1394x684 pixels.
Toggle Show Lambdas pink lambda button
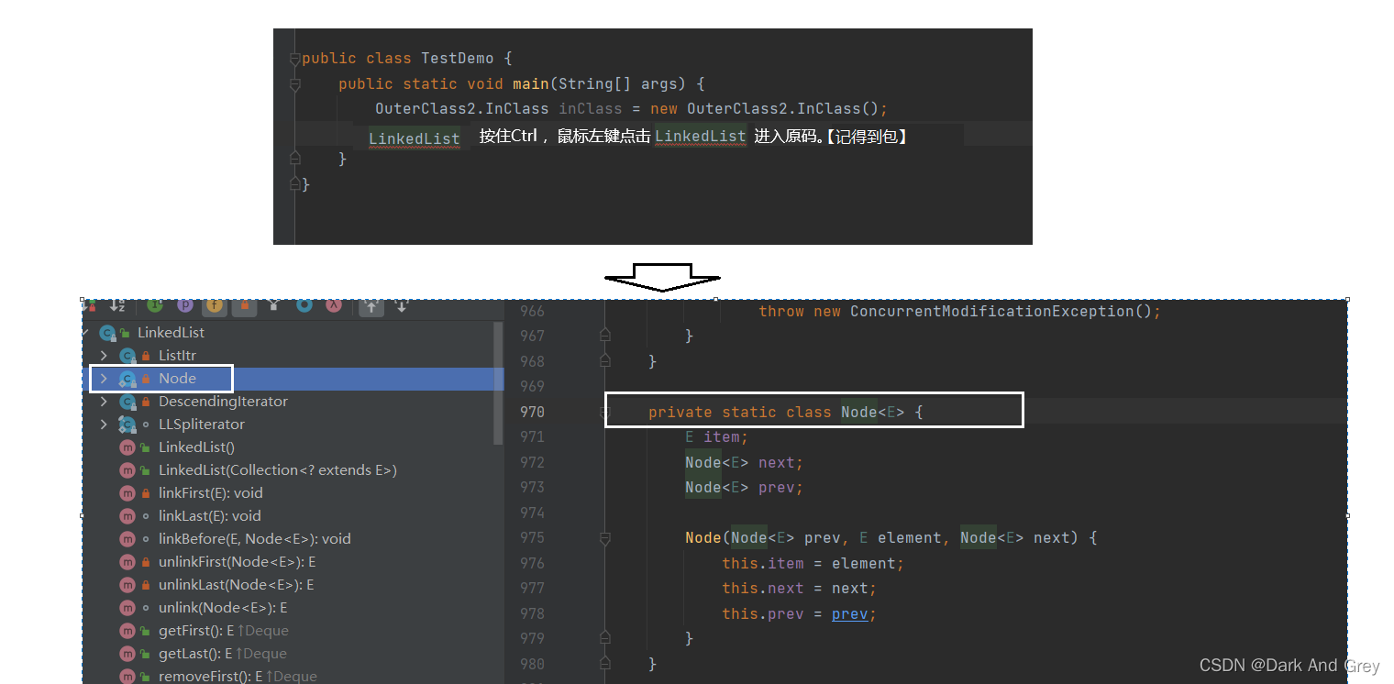click(334, 305)
